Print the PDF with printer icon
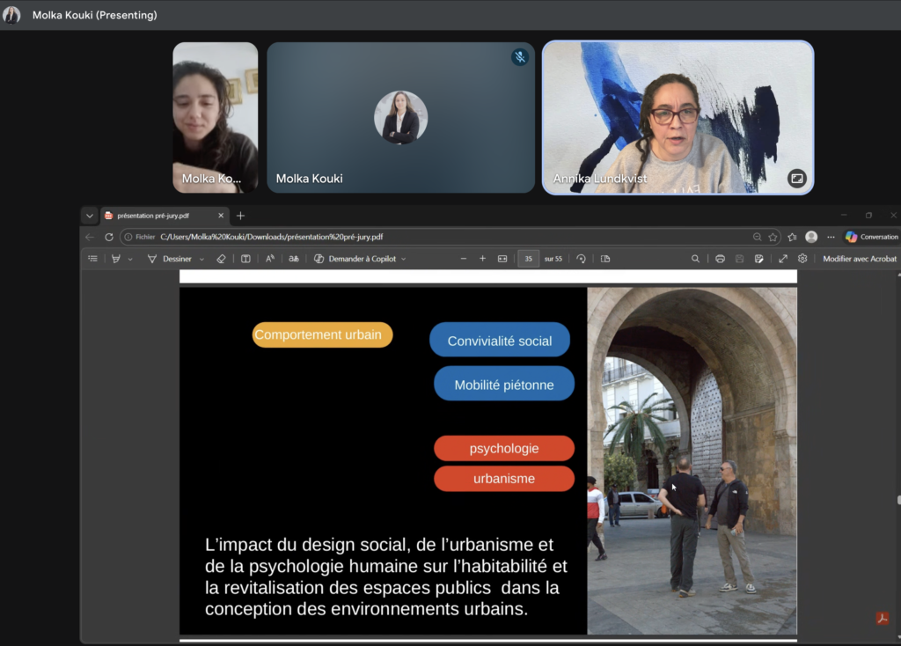901x646 pixels. pyautogui.click(x=720, y=259)
